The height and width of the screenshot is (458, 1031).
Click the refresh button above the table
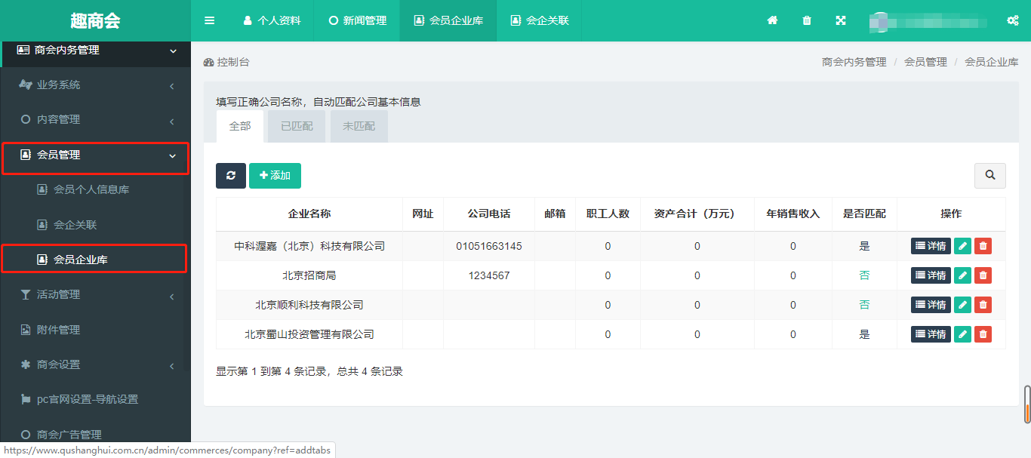[231, 176]
